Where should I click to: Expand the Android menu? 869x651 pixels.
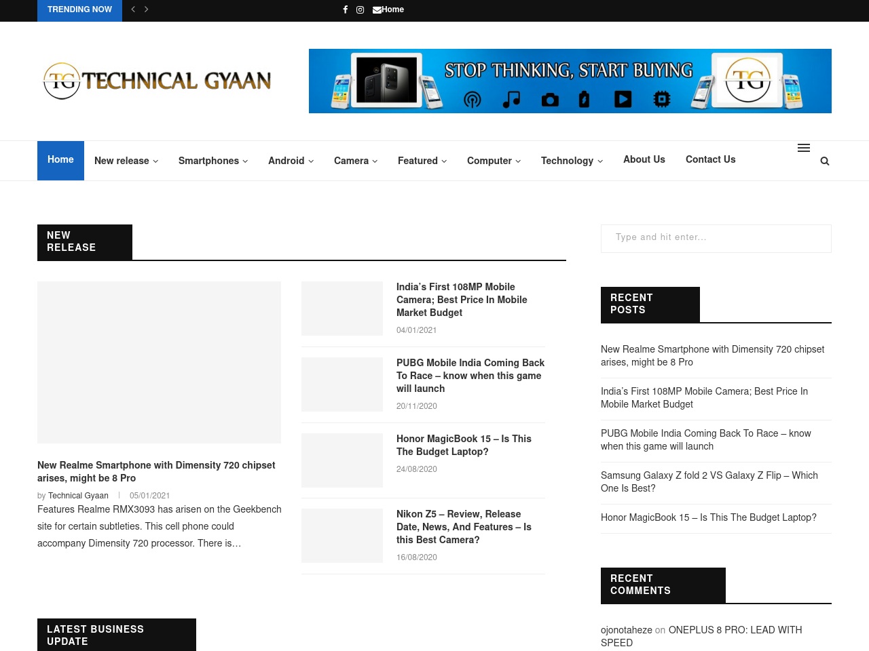(291, 161)
